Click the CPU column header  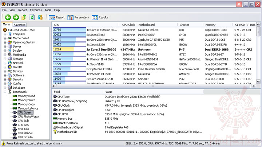[85, 25]
